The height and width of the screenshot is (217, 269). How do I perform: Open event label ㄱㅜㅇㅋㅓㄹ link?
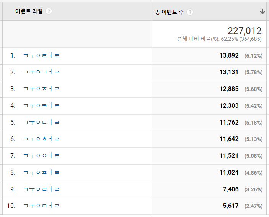tap(41, 105)
